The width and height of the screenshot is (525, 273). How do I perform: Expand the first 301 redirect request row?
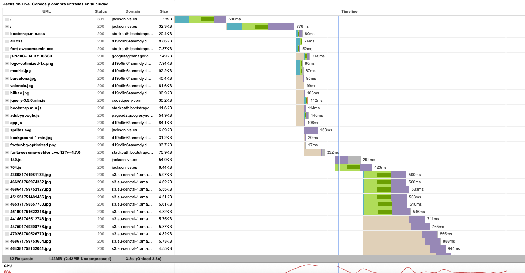click(7, 19)
